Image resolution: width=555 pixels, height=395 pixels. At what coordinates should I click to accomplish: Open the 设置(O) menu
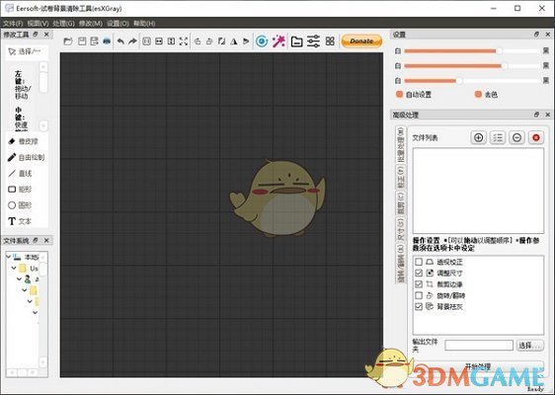click(x=118, y=24)
